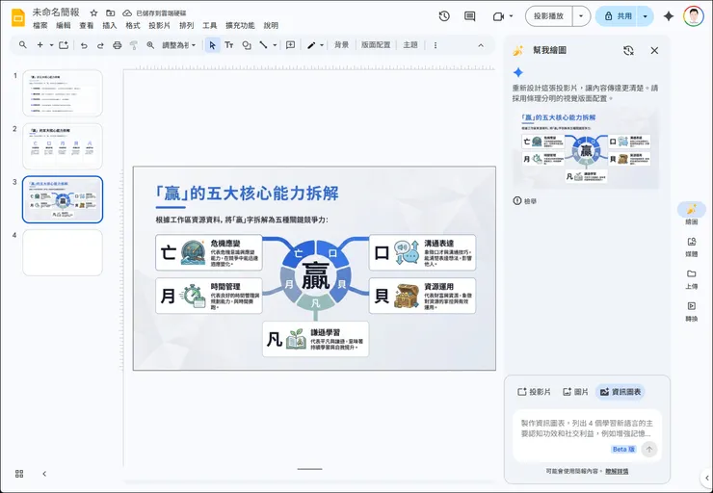Click the 共用 share button

(x=617, y=16)
